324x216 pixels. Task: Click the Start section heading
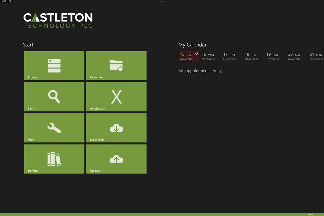[x=28, y=45]
